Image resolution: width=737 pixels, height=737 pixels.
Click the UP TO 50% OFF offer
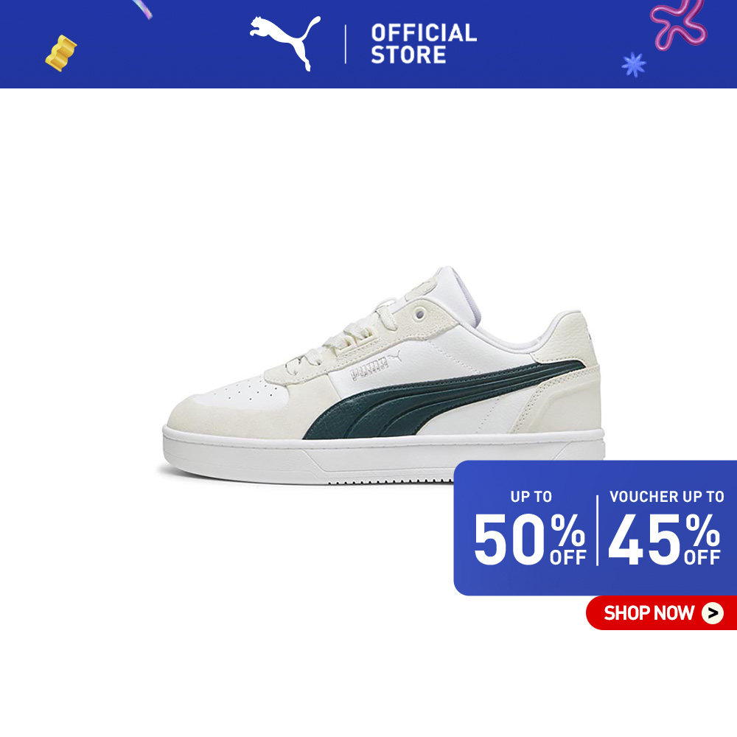[x=530, y=528]
